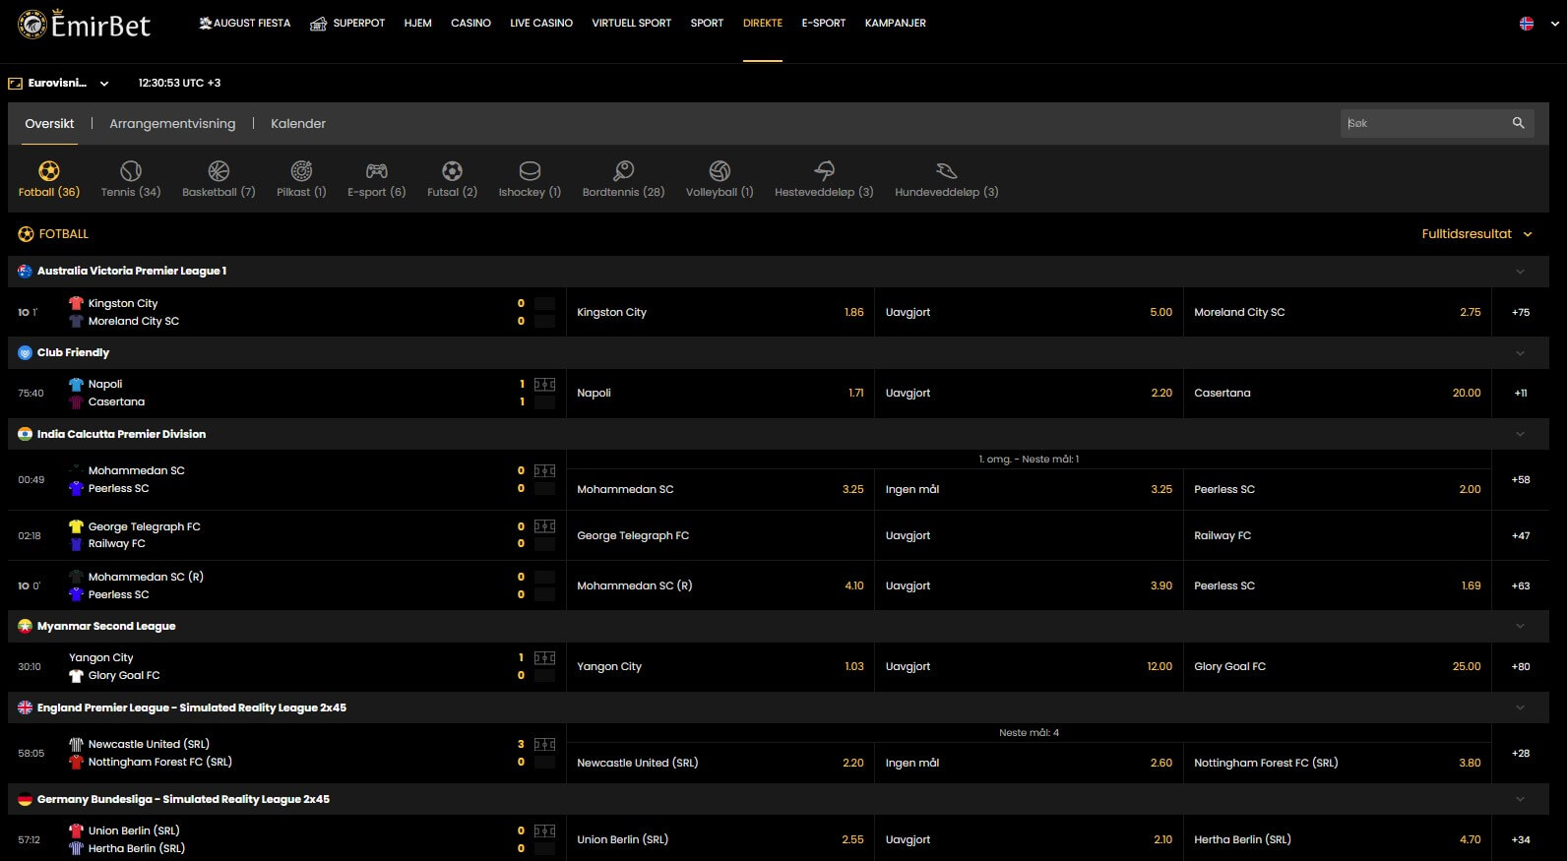Click the Norwegian flag language icon
Viewport: 1567px width, 861px height.
click(x=1527, y=24)
